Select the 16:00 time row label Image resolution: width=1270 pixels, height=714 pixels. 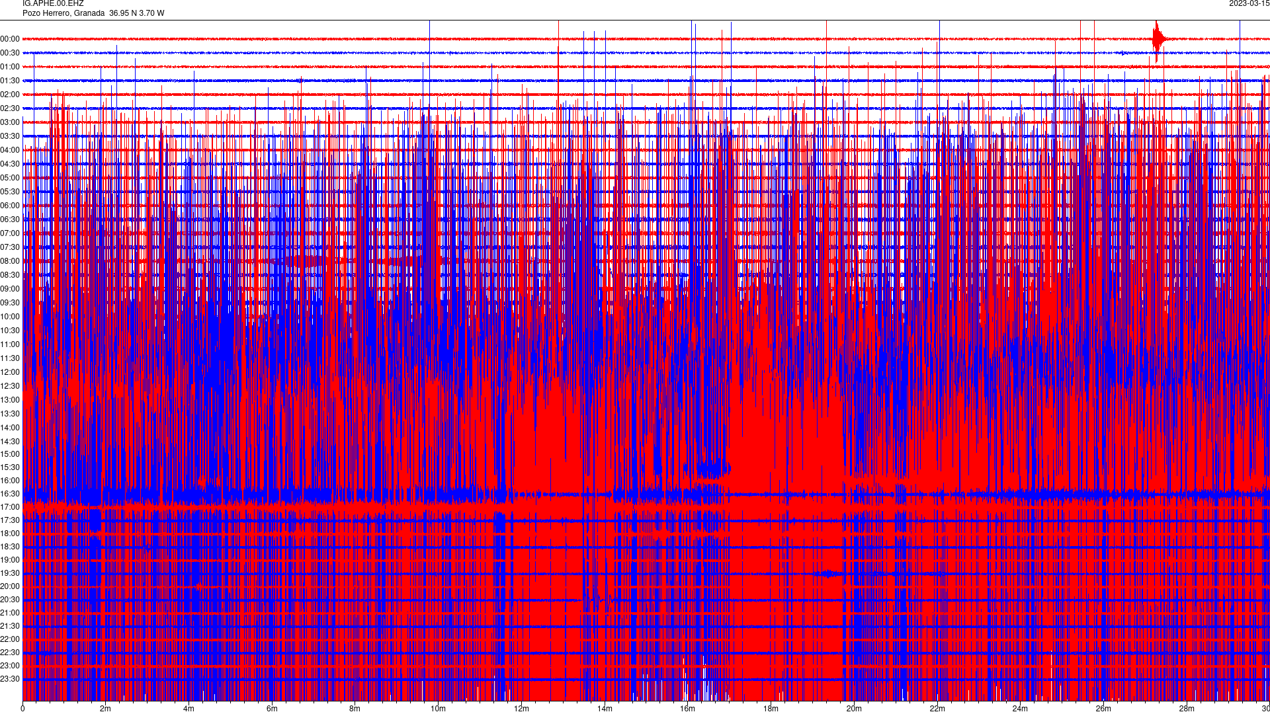(x=10, y=481)
